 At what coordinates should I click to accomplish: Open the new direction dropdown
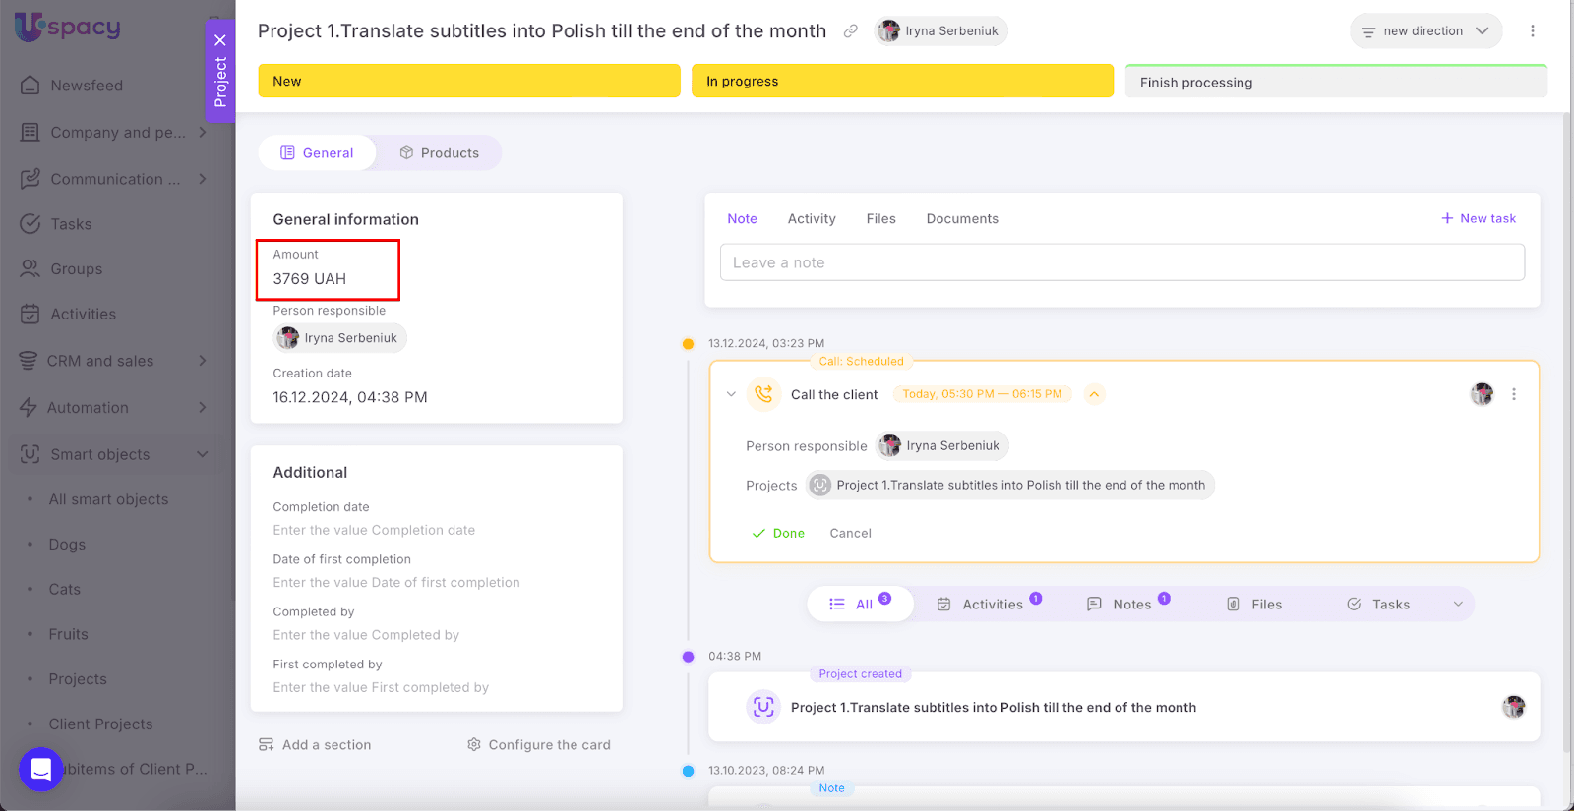click(x=1425, y=31)
